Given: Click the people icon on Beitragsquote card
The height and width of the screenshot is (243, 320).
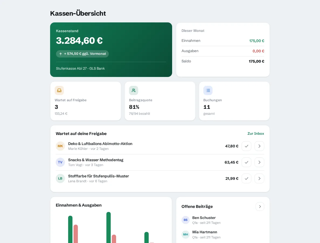Looking at the screenshot, I should pyautogui.click(x=134, y=90).
